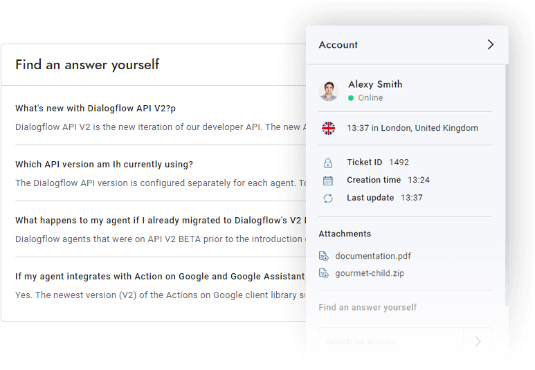Open the Action on Google integration question
The image size is (535, 370).
tap(159, 277)
